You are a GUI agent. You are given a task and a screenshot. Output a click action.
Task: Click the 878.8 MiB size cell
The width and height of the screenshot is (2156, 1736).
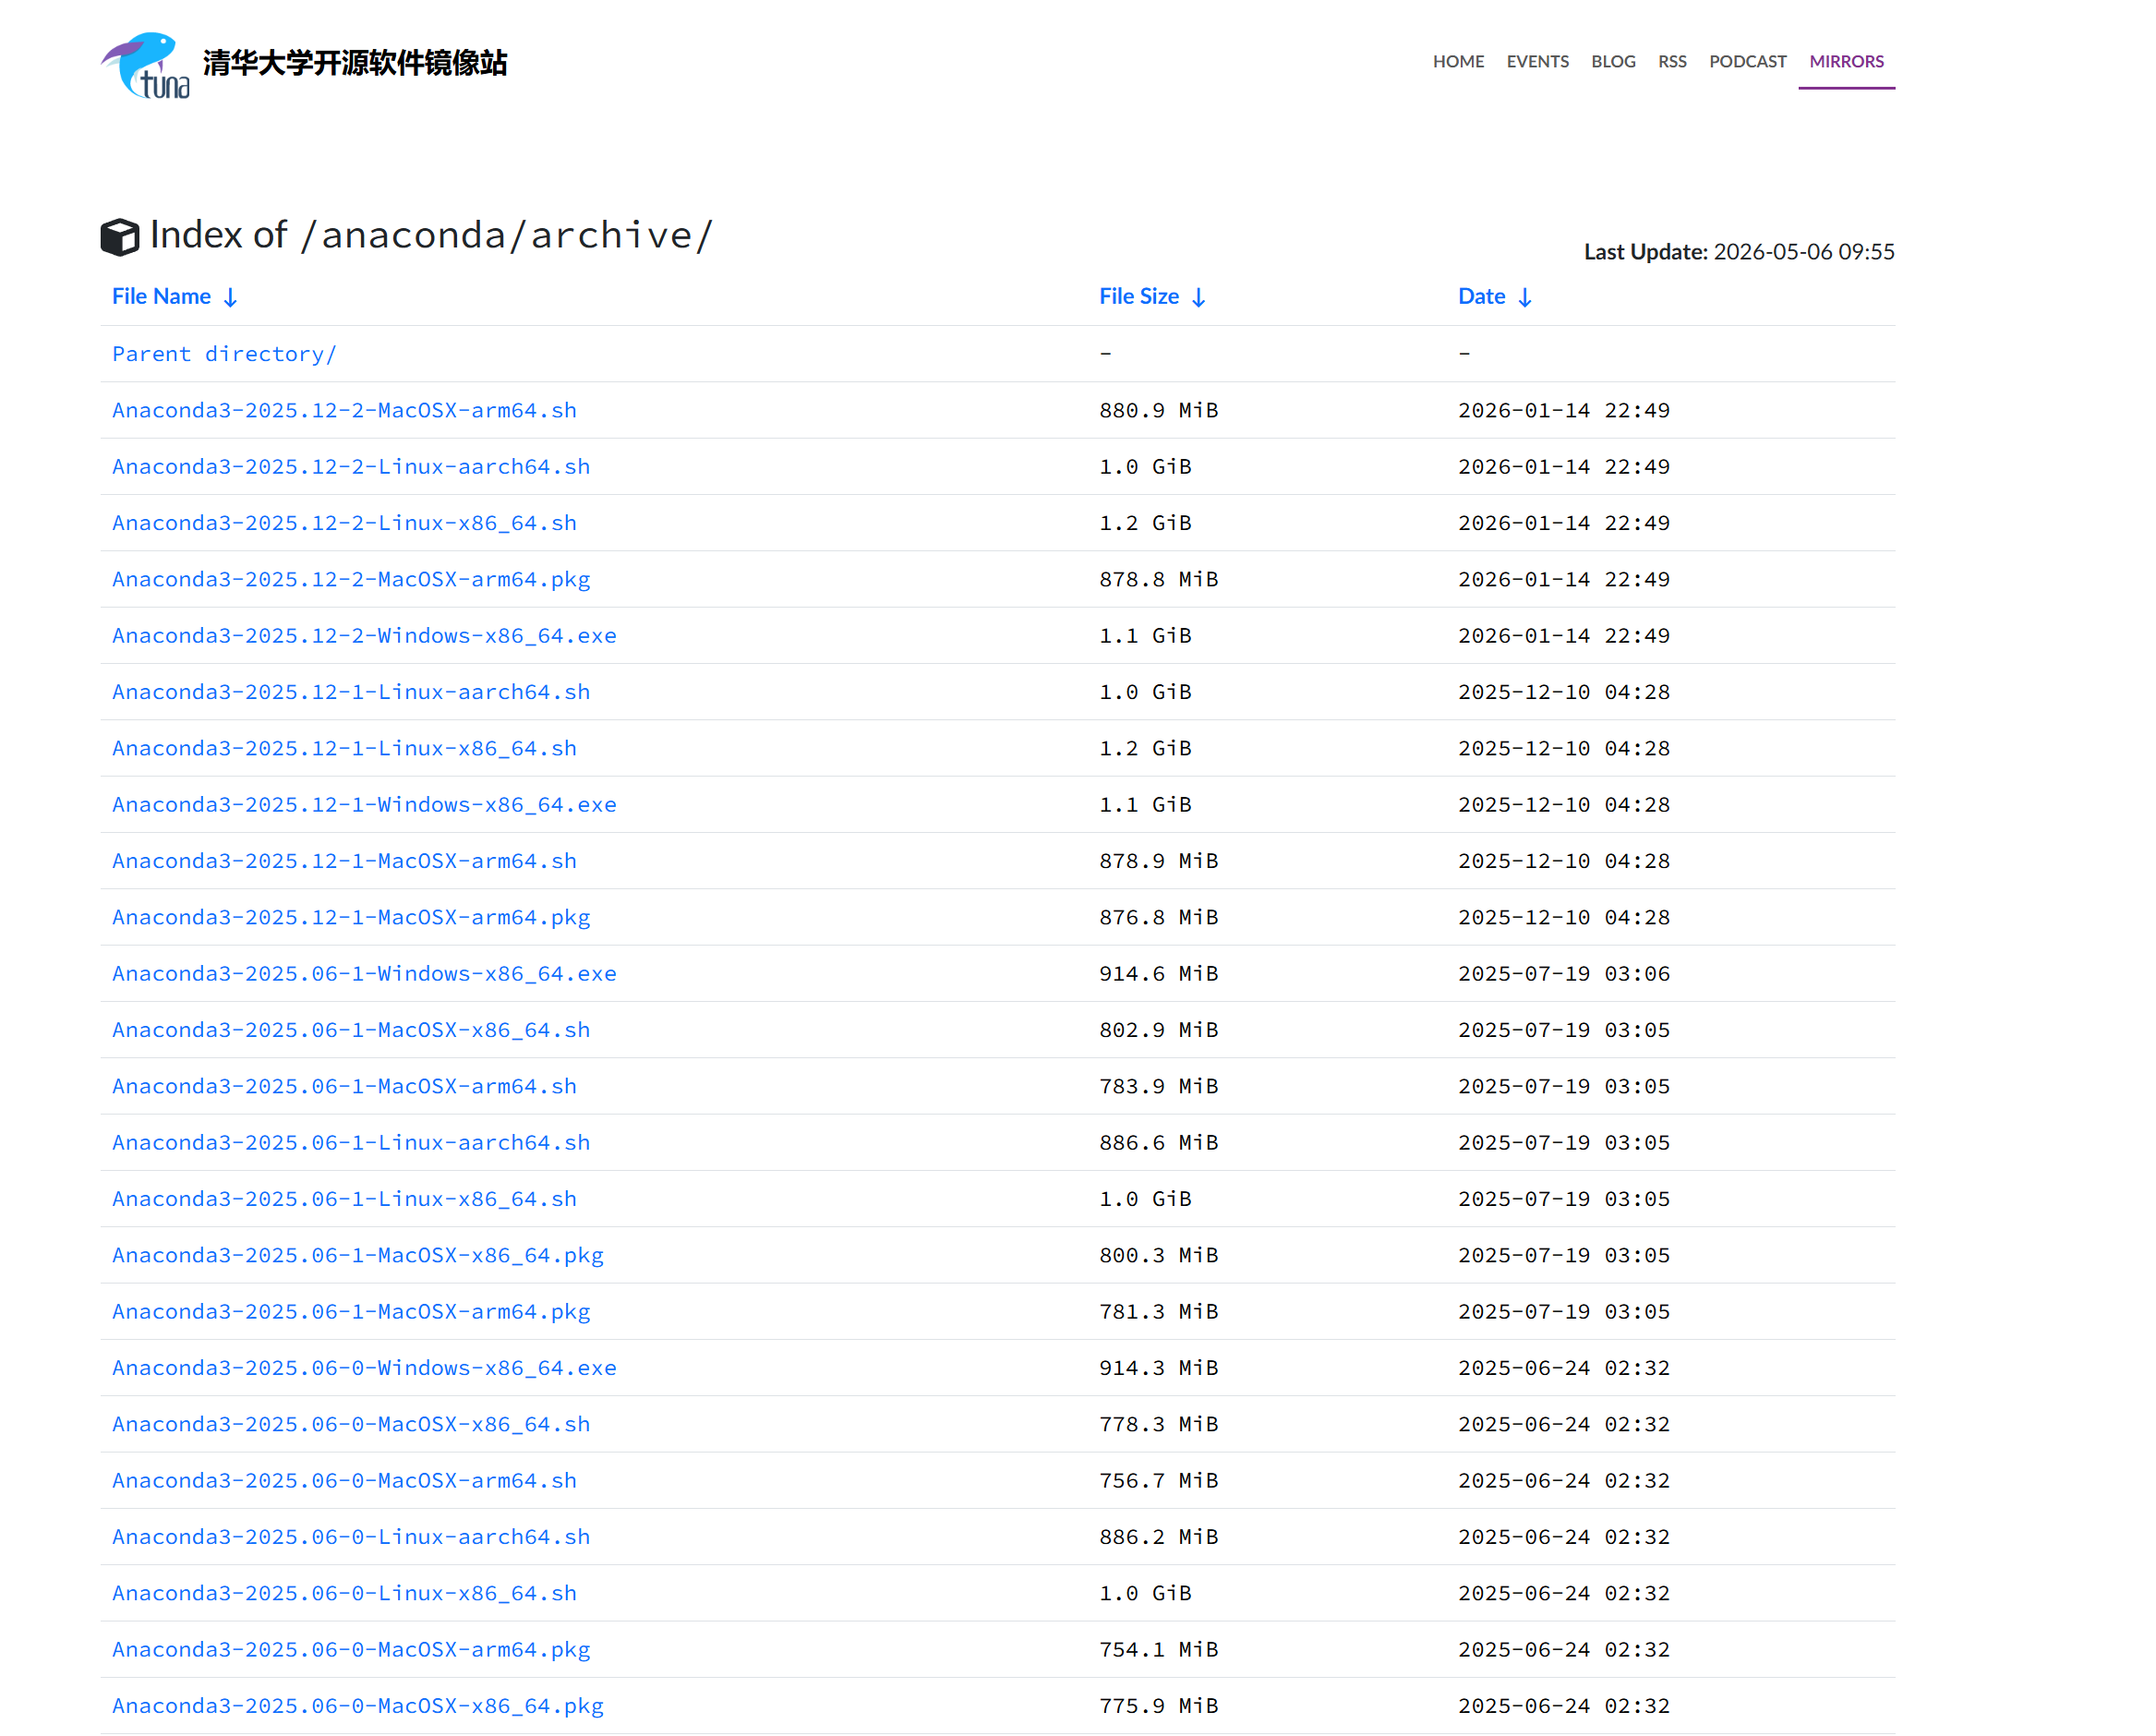(1158, 579)
